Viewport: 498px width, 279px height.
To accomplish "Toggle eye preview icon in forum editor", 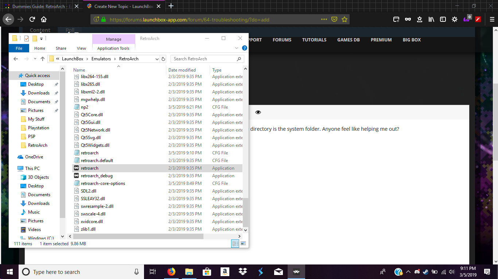I will (258, 112).
